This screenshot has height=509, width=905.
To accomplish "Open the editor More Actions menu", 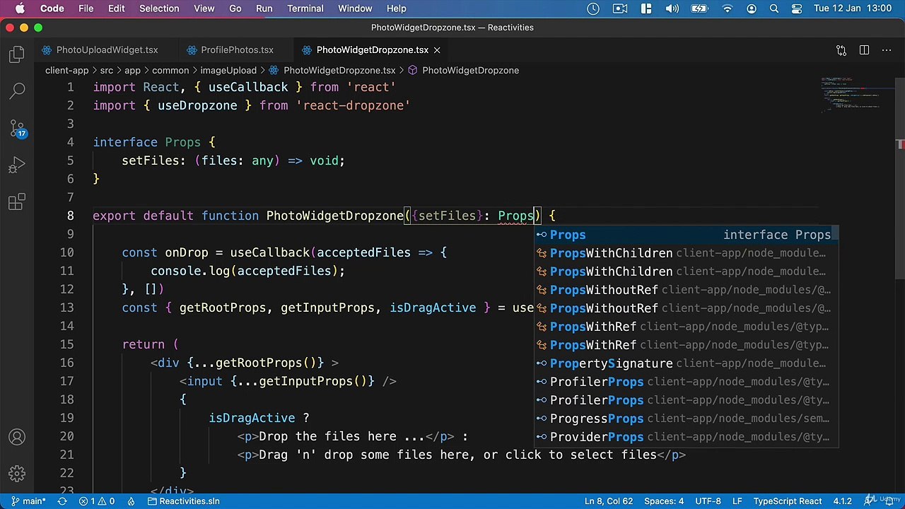I will 887,50.
